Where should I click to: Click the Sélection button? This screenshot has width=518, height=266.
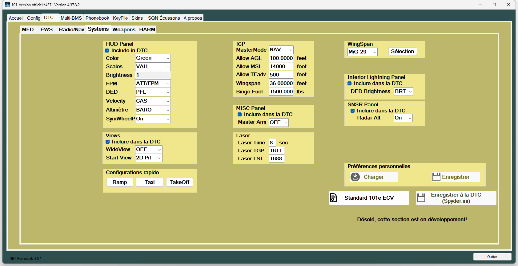point(402,51)
